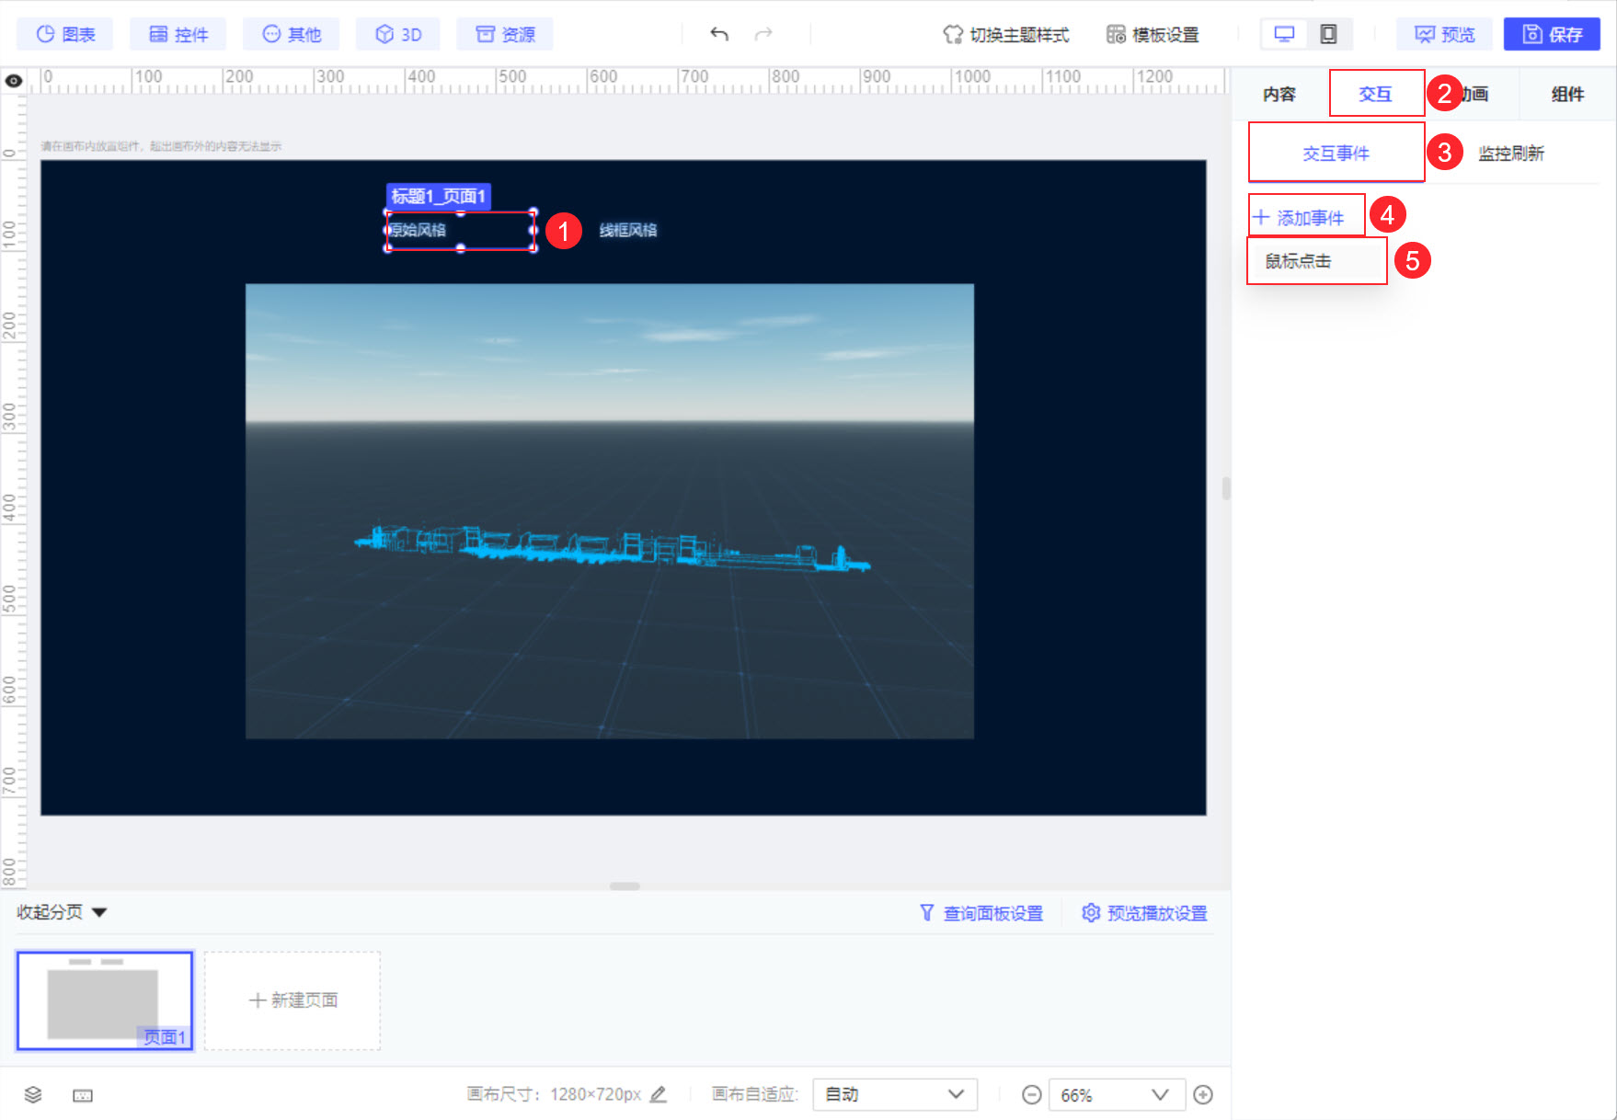Open the 控件 (controls) menu
1617x1120 pixels.
178,34
